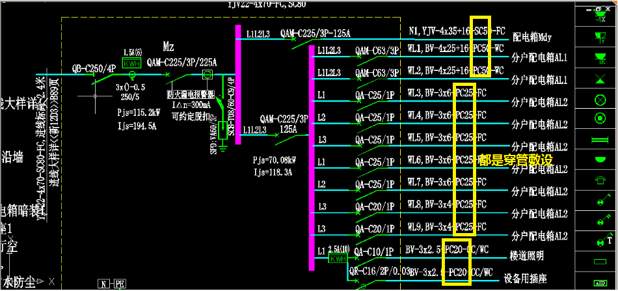Select the vertical SPD:VA60/3P label

[213, 136]
